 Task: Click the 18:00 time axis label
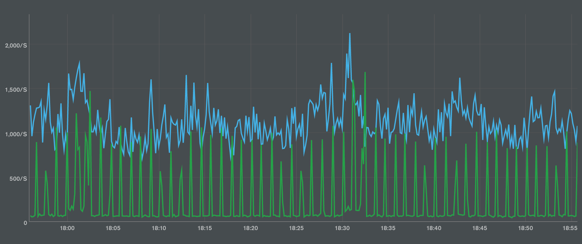coord(67,228)
